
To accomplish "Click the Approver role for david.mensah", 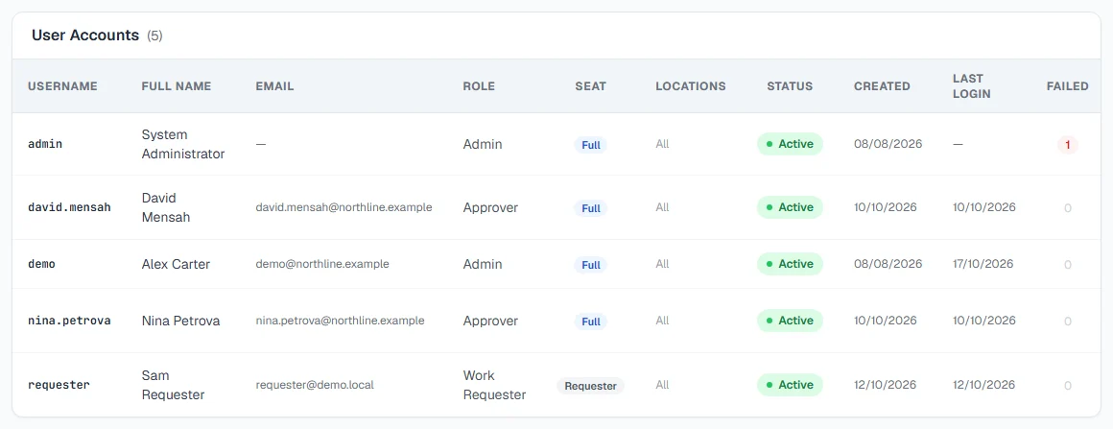I will (490, 207).
